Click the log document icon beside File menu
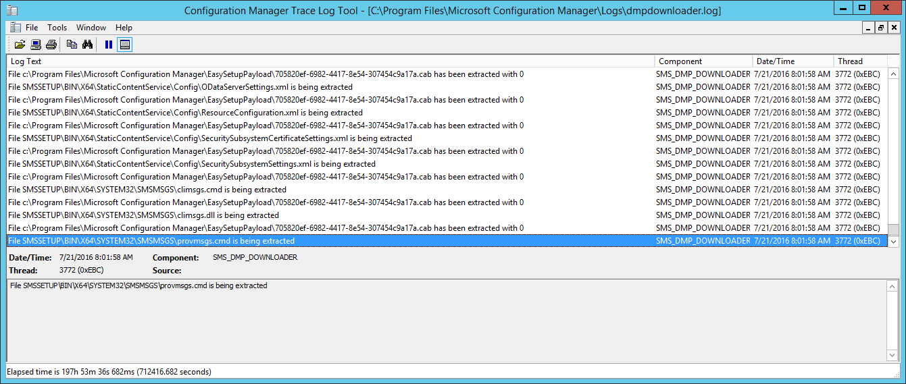Viewport: 906px width, 384px height. [x=15, y=28]
